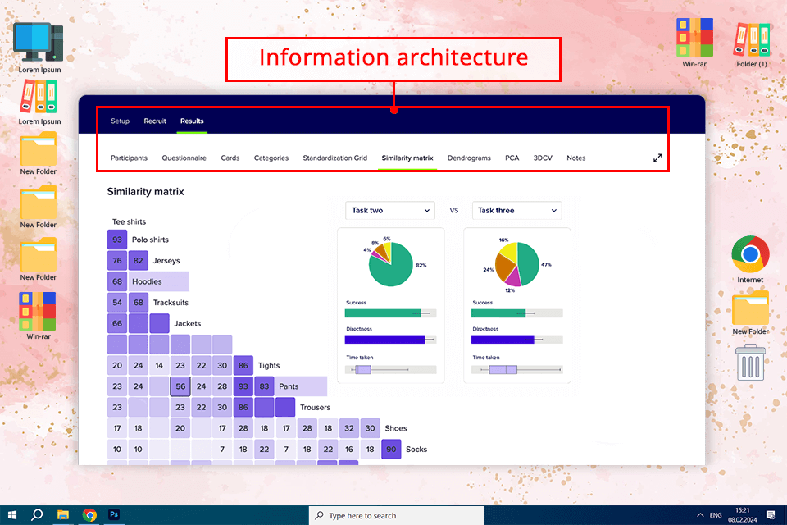Open the Dendrograms tab
Screen dimensions: 787x525
click(x=469, y=157)
